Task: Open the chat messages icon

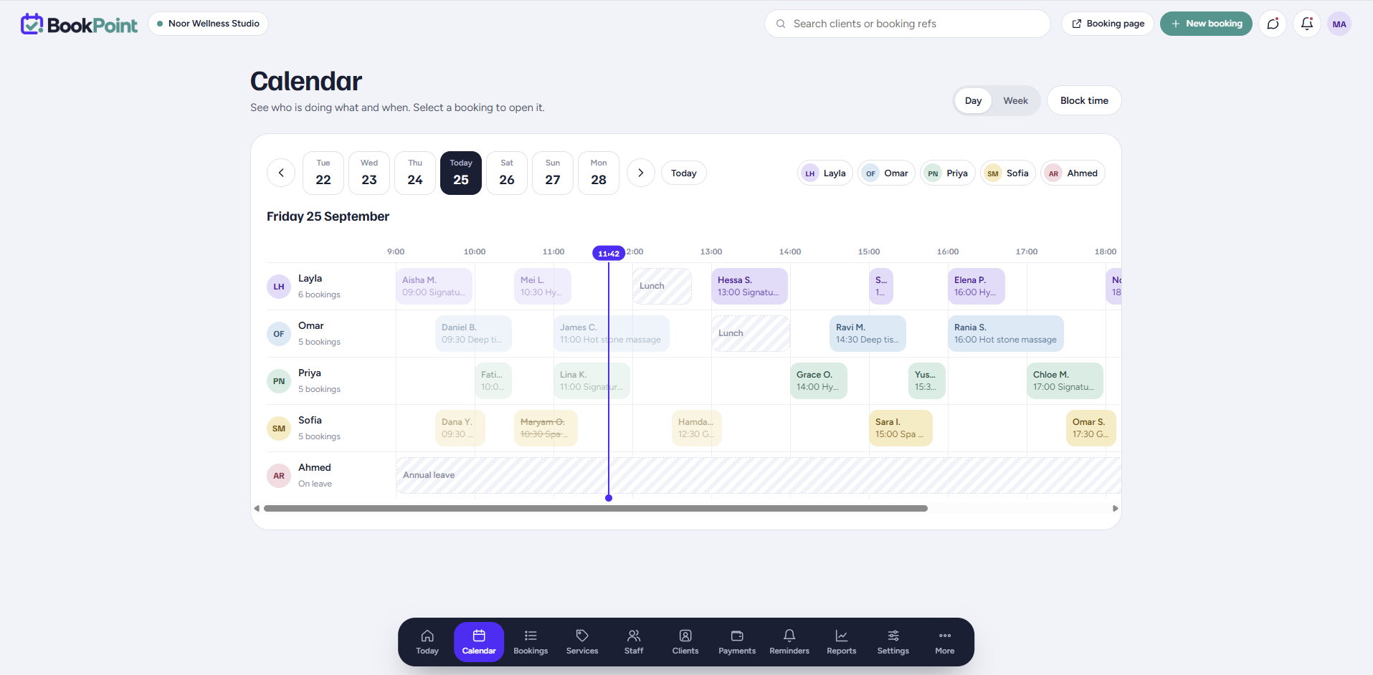Action: click(1273, 24)
